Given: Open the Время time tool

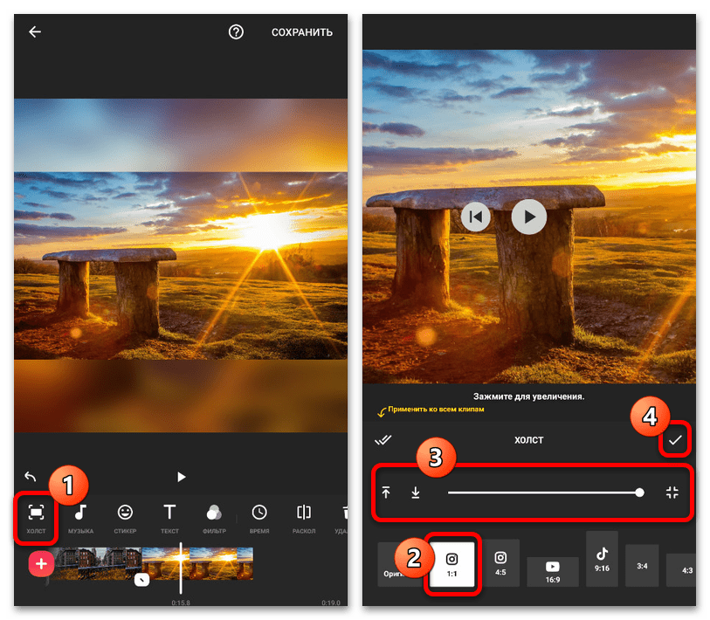Looking at the screenshot, I should coord(259,518).
